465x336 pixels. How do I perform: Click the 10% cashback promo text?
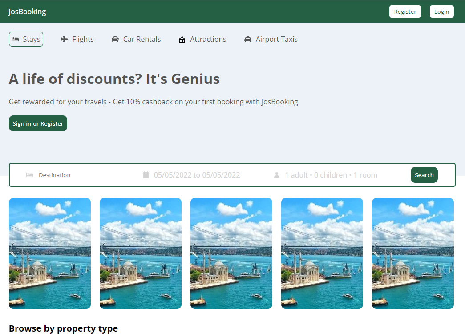tap(154, 102)
